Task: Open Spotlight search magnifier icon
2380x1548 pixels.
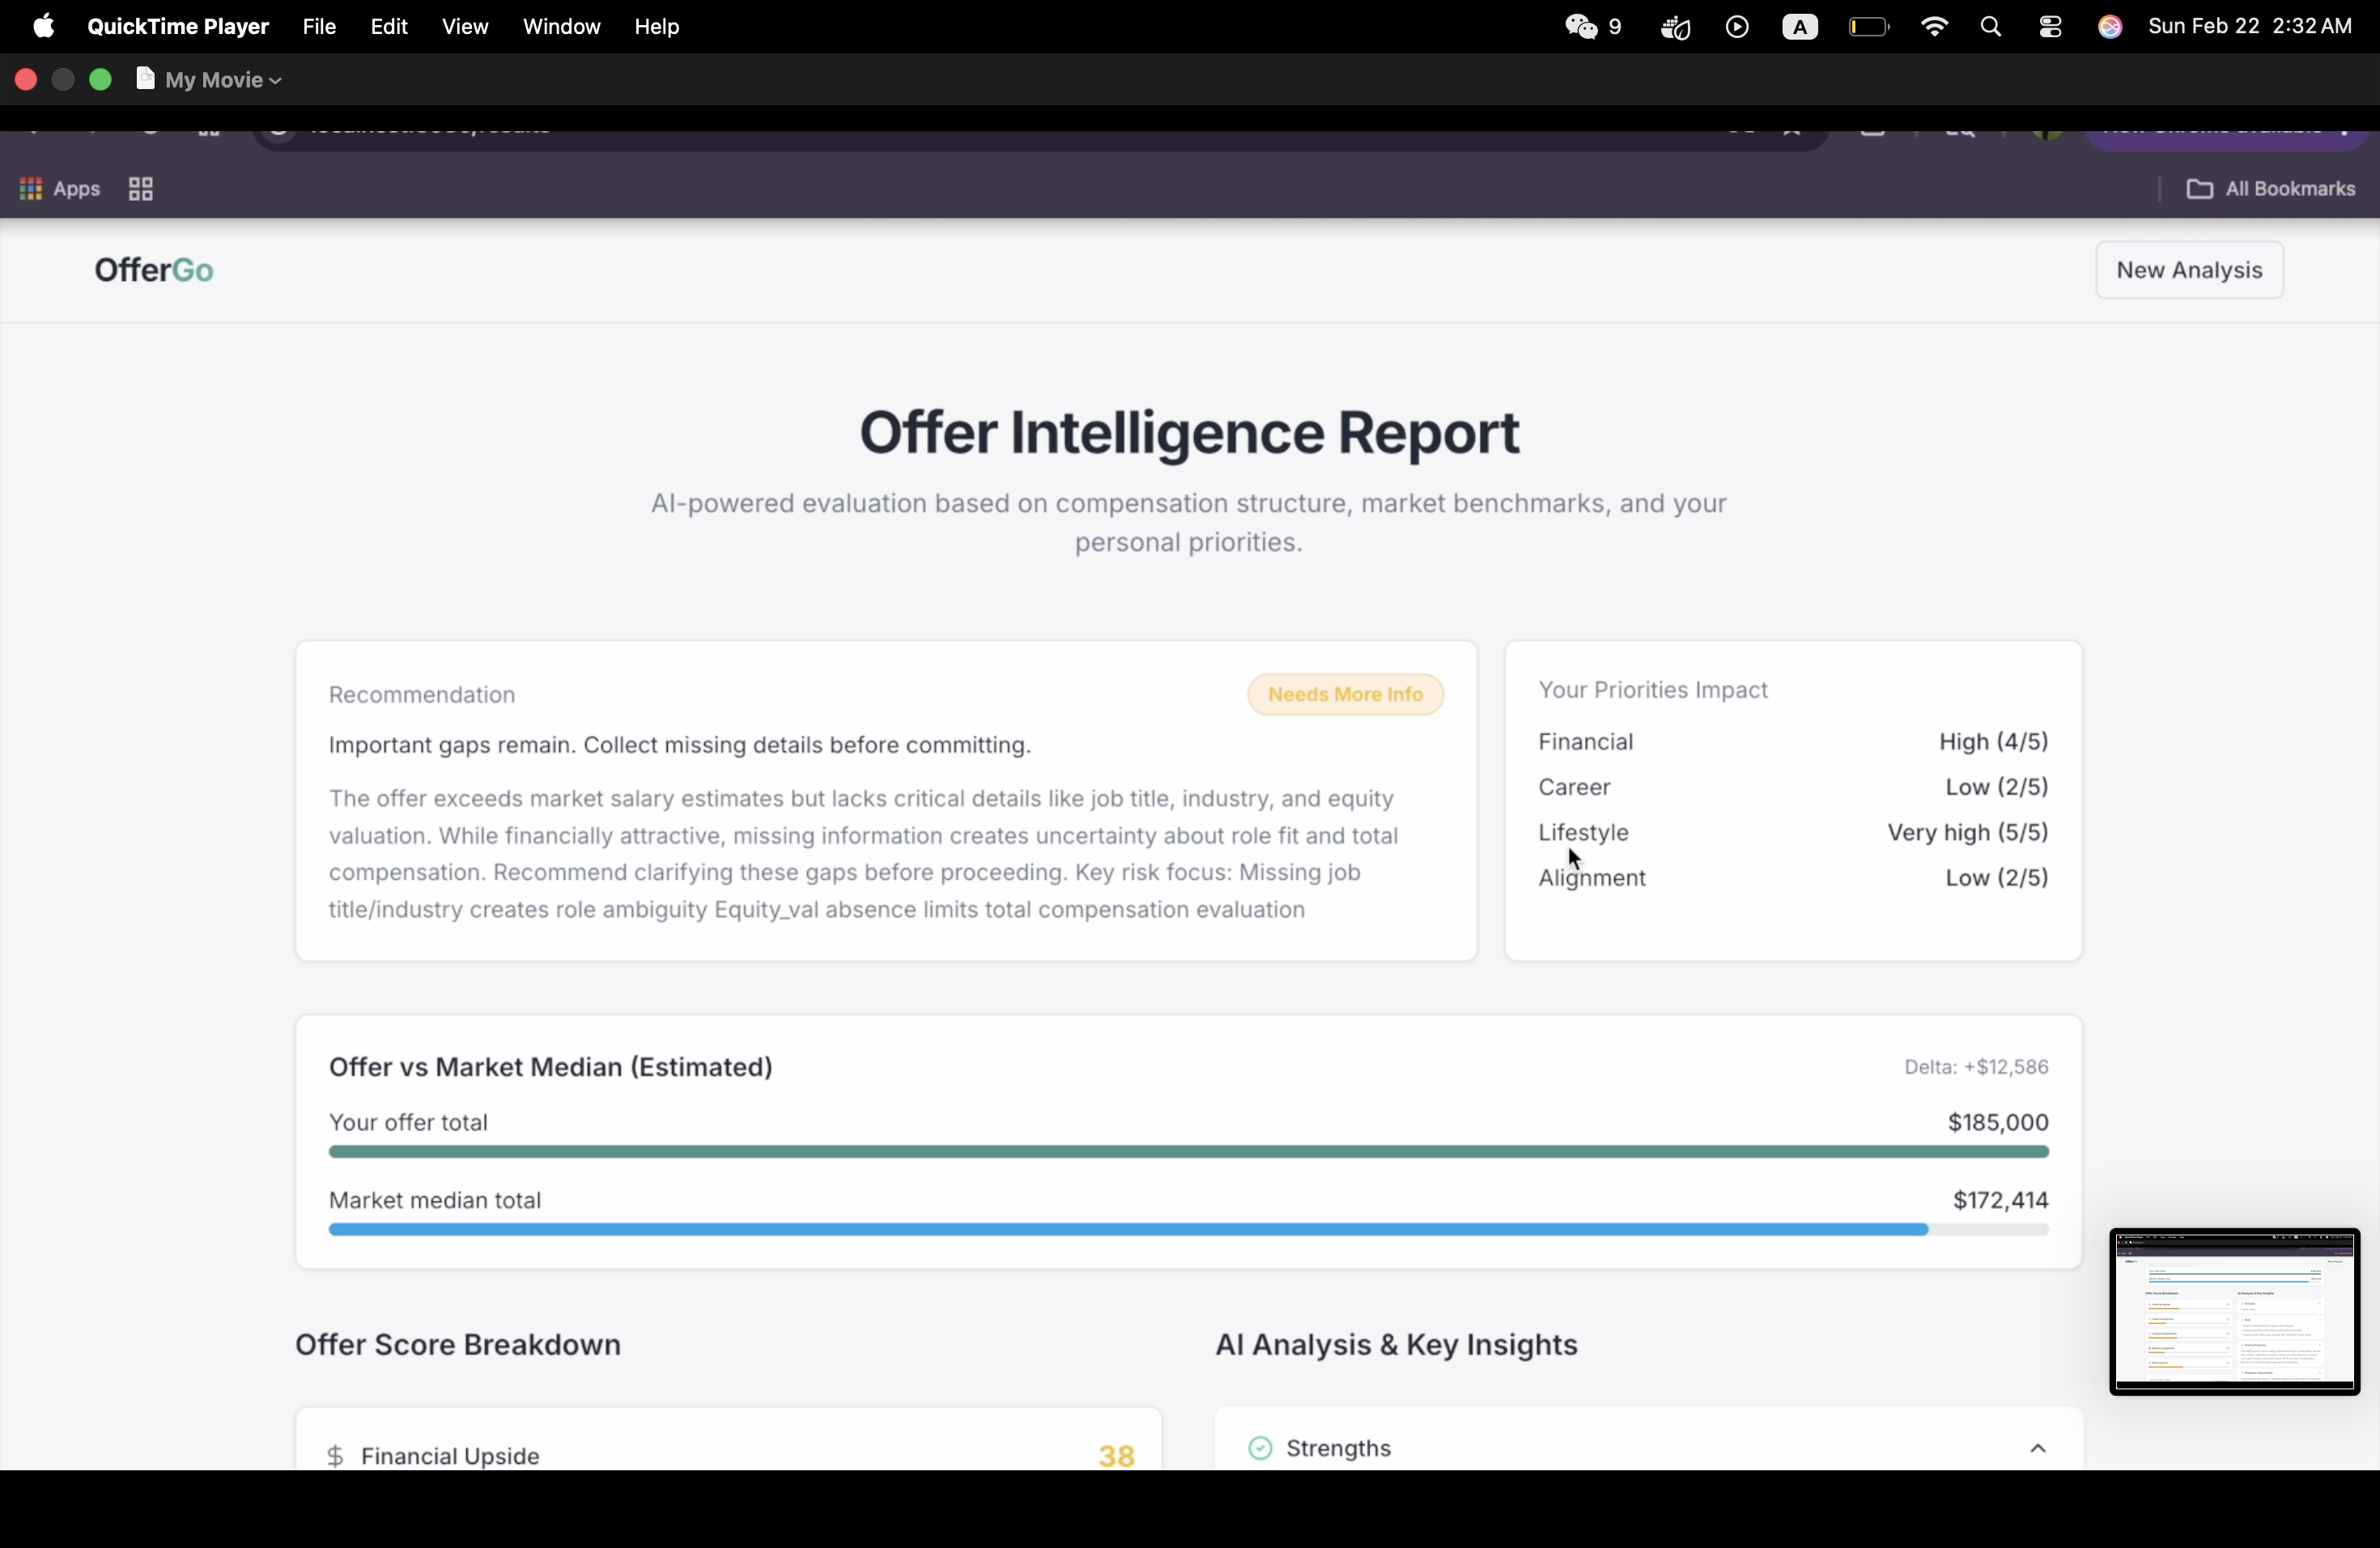Action: [1990, 27]
